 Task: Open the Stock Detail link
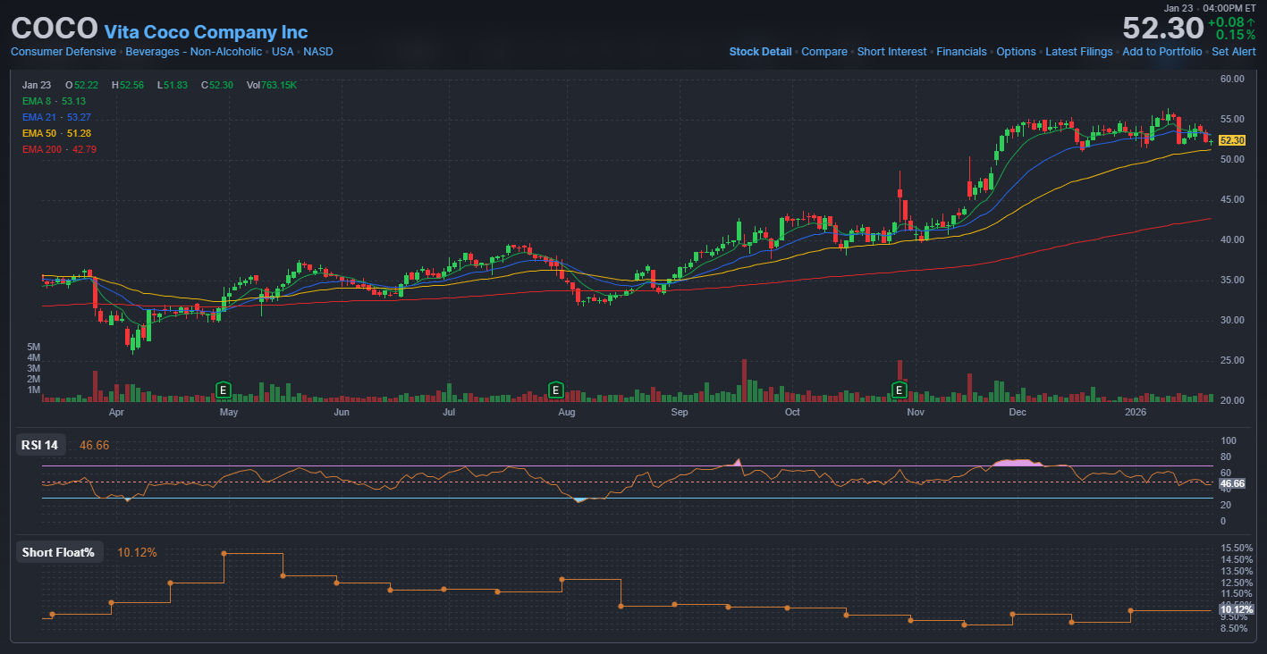(x=760, y=52)
